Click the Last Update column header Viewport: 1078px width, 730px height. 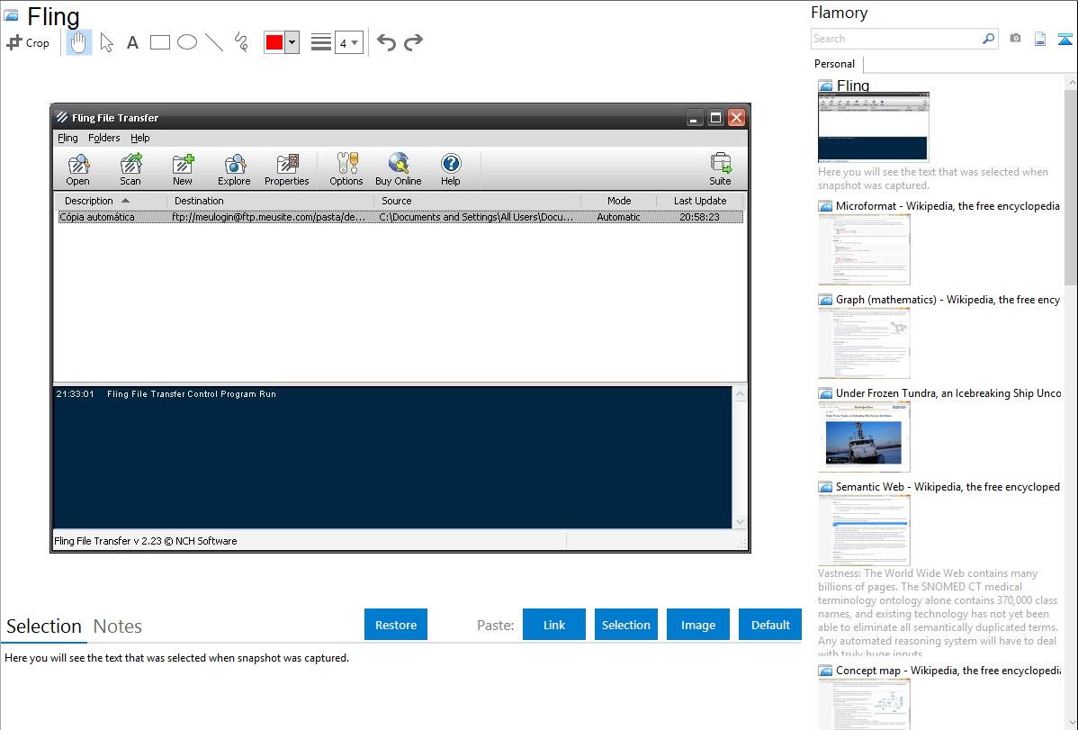click(700, 201)
